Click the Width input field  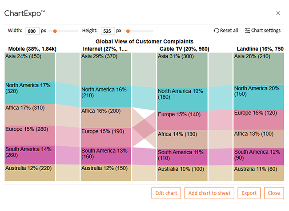coord(32,31)
